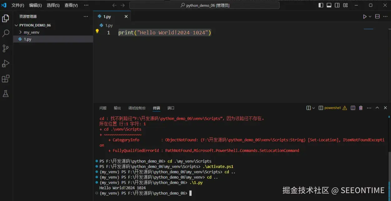Screen dimensions: 391x201
Task: Select the 终端 panel tab
Action: pyautogui.click(x=157, y=108)
